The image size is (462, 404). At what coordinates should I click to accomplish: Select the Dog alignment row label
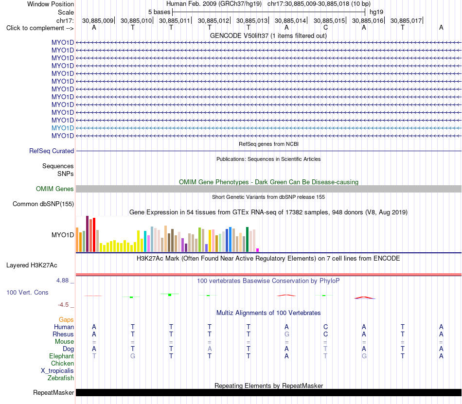(68, 349)
